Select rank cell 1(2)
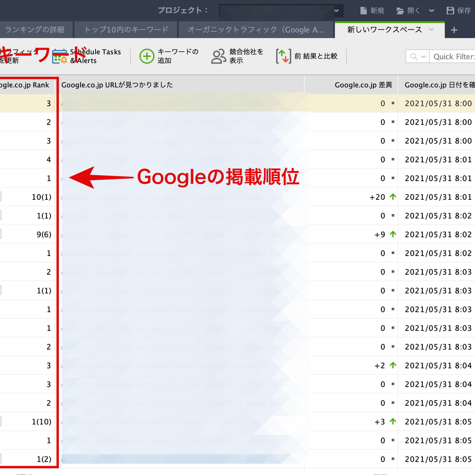 point(44,459)
